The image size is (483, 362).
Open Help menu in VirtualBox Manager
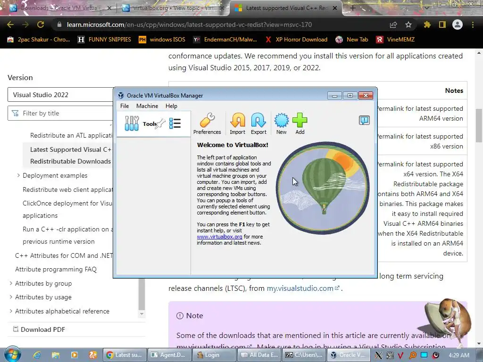tap(171, 106)
